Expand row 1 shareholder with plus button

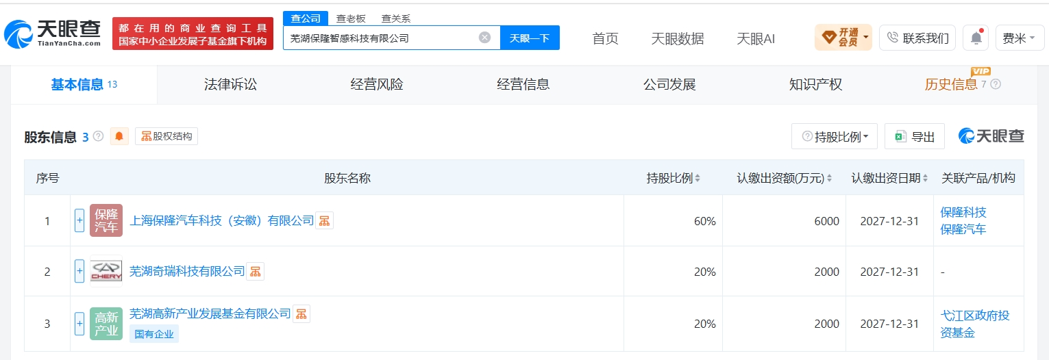point(79,220)
